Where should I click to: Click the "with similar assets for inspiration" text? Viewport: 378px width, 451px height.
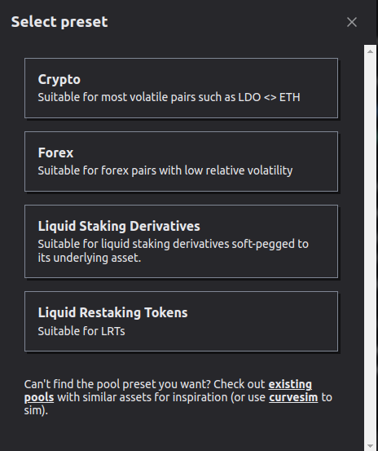[143, 397]
